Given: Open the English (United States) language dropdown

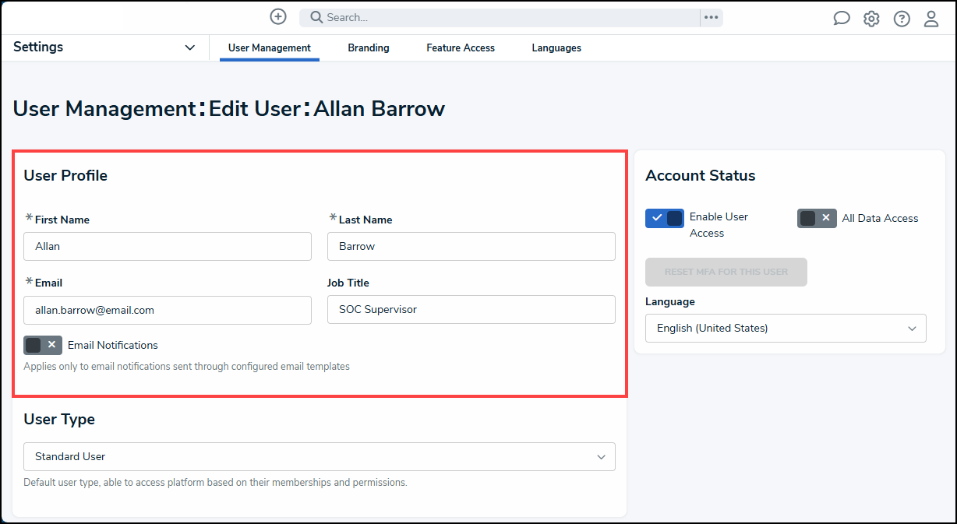Looking at the screenshot, I should 786,329.
